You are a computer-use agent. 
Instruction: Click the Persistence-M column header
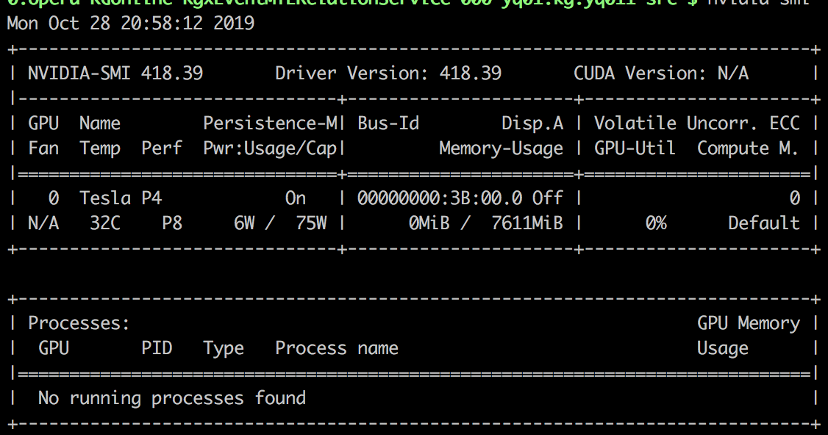(270, 123)
